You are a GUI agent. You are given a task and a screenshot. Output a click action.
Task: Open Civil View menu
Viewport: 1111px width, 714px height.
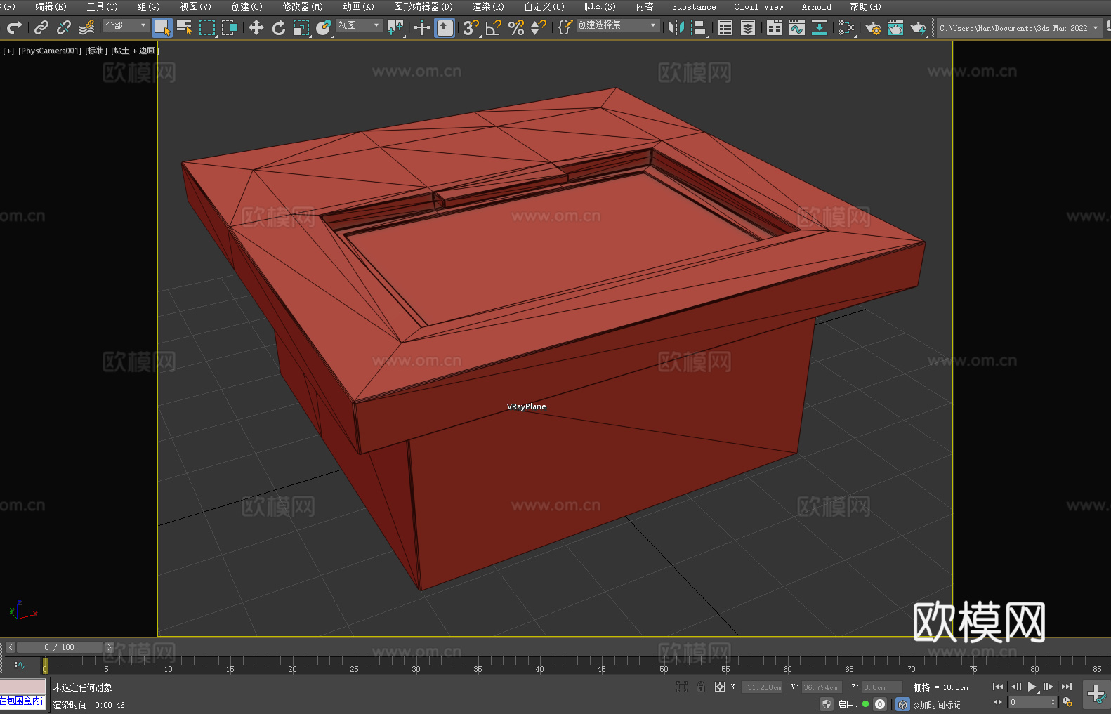click(x=759, y=6)
